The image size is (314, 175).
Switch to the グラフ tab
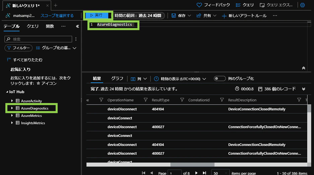(x=117, y=79)
